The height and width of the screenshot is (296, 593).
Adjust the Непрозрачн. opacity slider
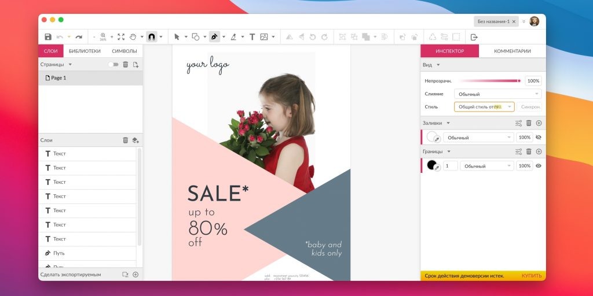(490, 81)
